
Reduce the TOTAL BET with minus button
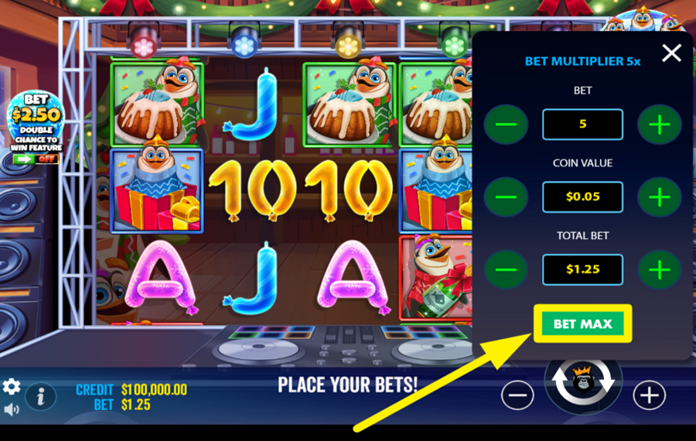click(x=506, y=269)
